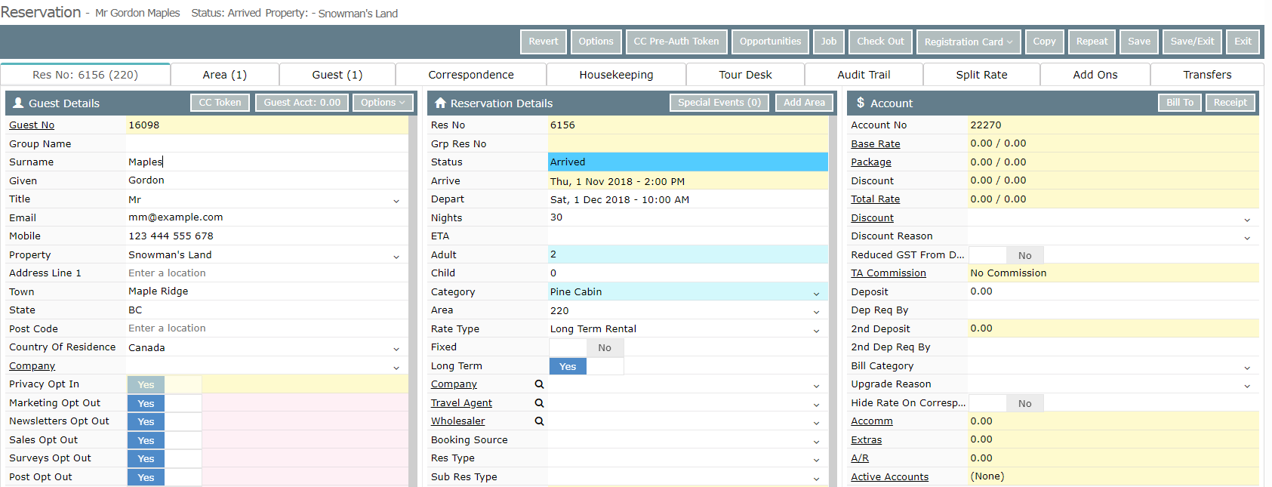Toggle Surveys Opt Out switch
The height and width of the screenshot is (487, 1272).
165,458
